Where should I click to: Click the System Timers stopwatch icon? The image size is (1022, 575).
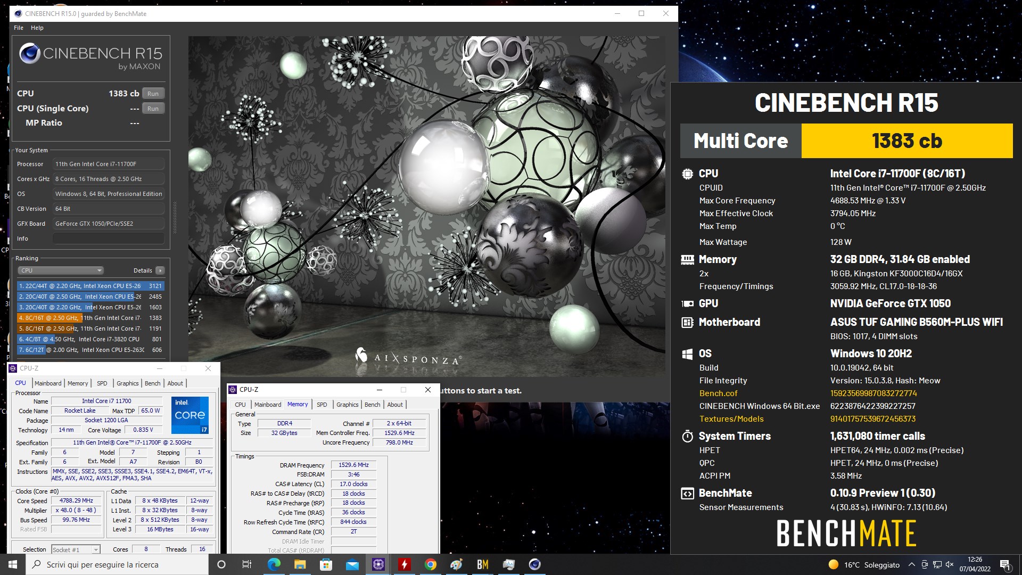pos(687,436)
